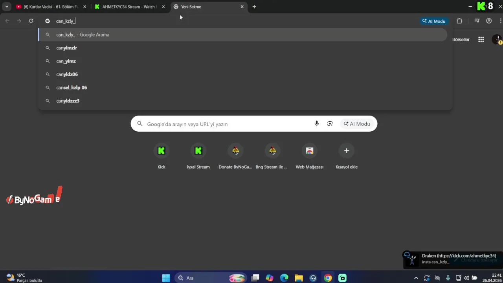The height and width of the screenshot is (283, 503).
Task: Pick the canylmzlr suggestion
Action: (x=242, y=48)
